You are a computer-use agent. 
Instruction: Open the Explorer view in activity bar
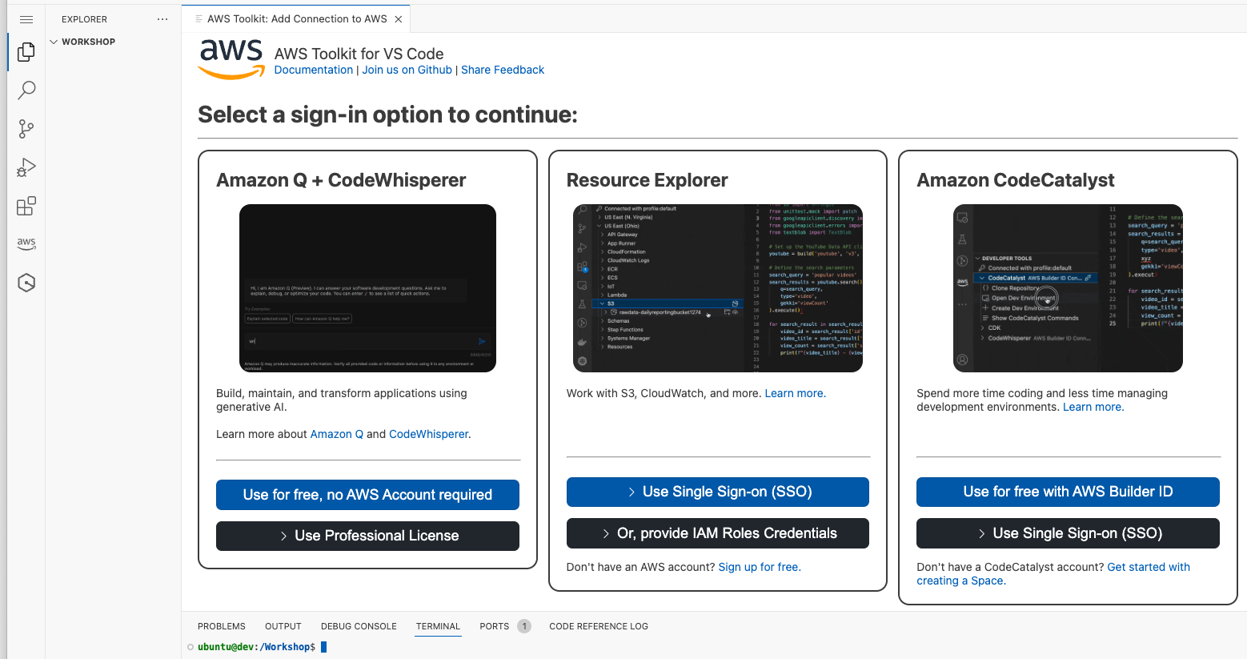click(26, 52)
